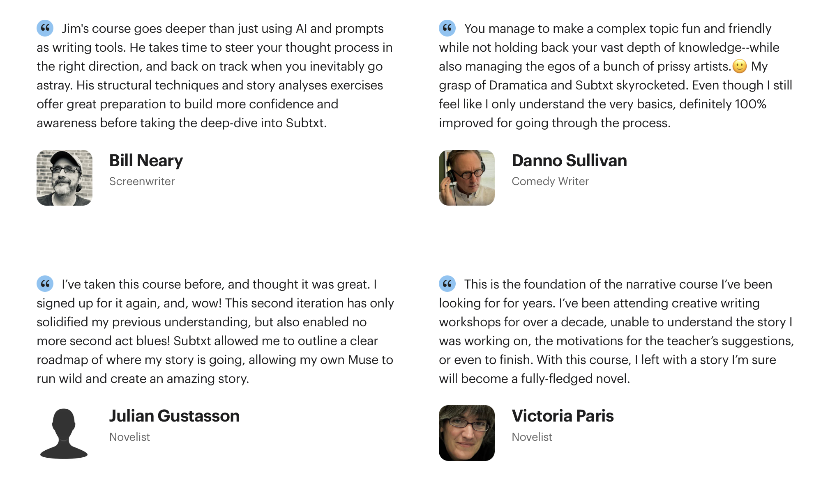The image size is (821, 486).
Task: Click the Novelist label under Victoria Paris
Action: [x=532, y=437]
